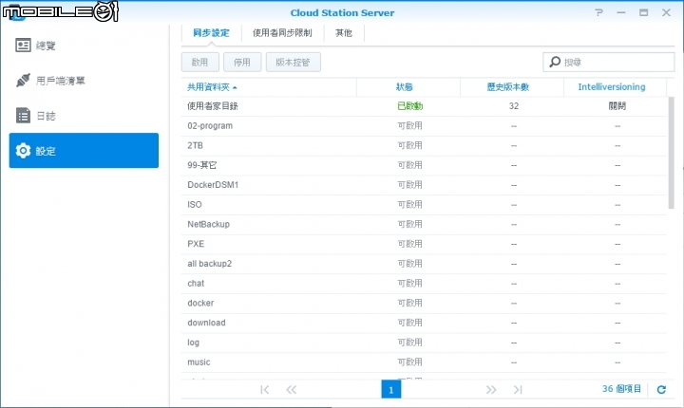Select the ISO folder row
This screenshot has width=684, height=408.
point(424,204)
